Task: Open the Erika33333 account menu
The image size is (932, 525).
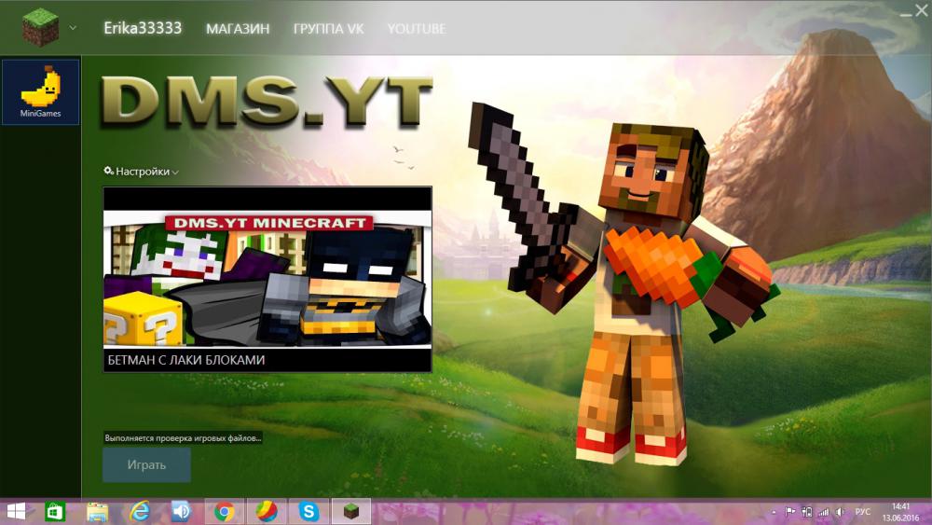Action: click(x=144, y=29)
